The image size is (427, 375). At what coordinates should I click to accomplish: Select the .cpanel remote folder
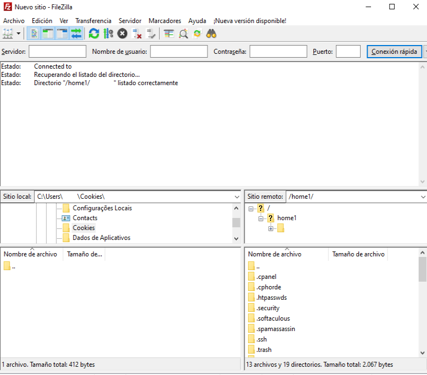(262, 277)
